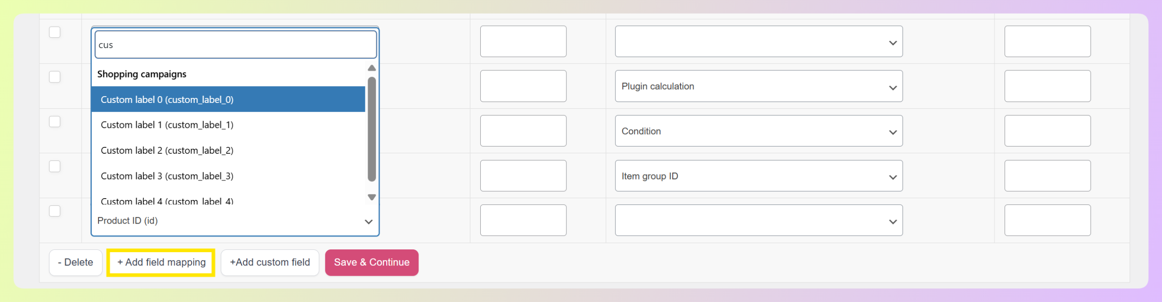Screen dimensions: 1162x302
Task: Choose Custom label 2 from the list
Action: click(228, 151)
